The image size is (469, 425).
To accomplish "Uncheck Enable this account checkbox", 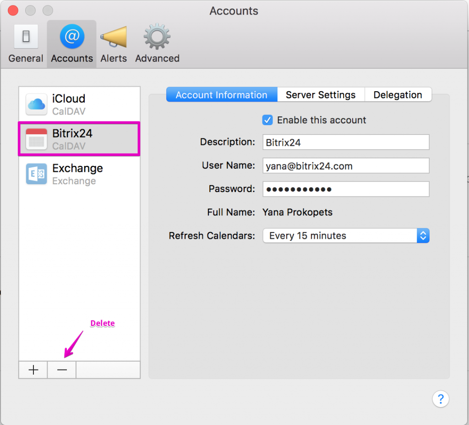I will [267, 120].
